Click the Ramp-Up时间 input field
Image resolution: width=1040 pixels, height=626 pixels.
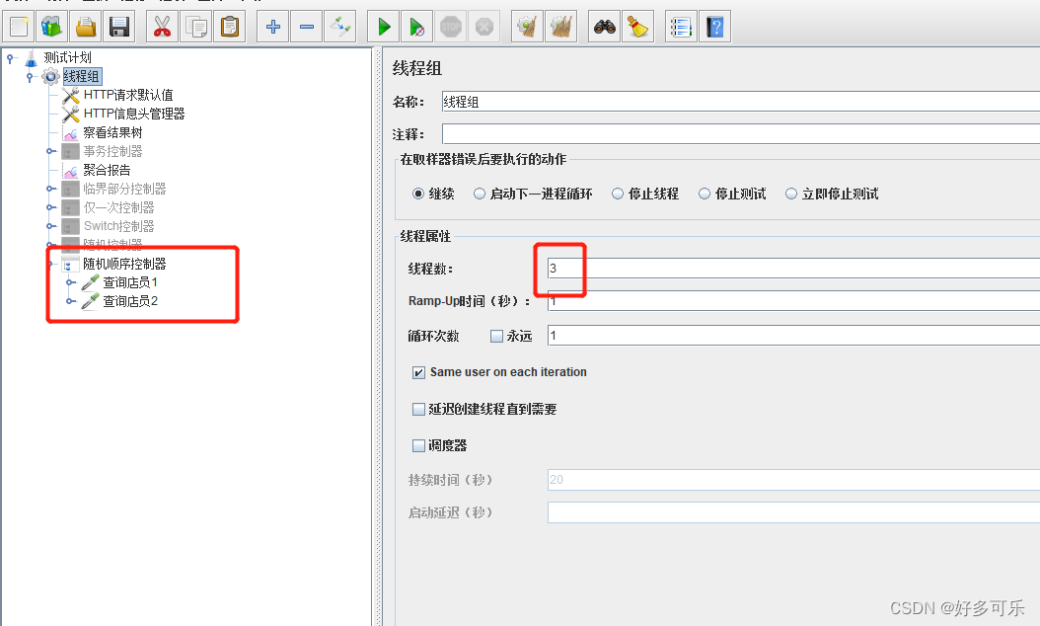click(x=793, y=301)
